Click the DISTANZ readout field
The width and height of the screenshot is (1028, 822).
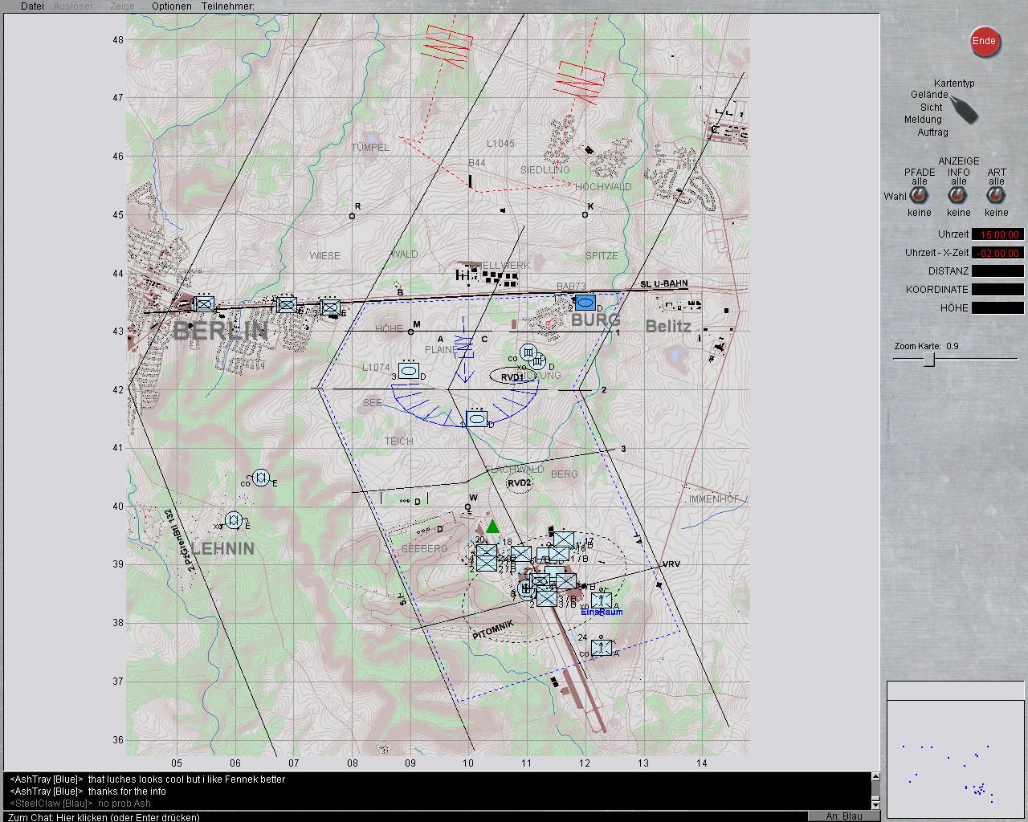(997, 271)
